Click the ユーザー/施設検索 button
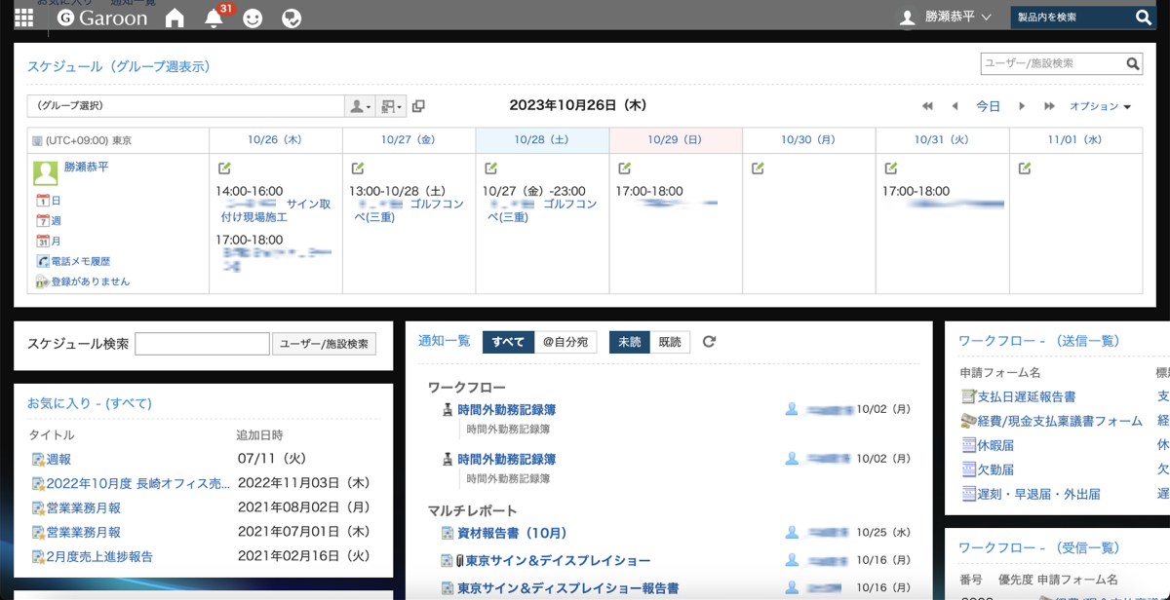The height and width of the screenshot is (600, 1170). (324, 344)
